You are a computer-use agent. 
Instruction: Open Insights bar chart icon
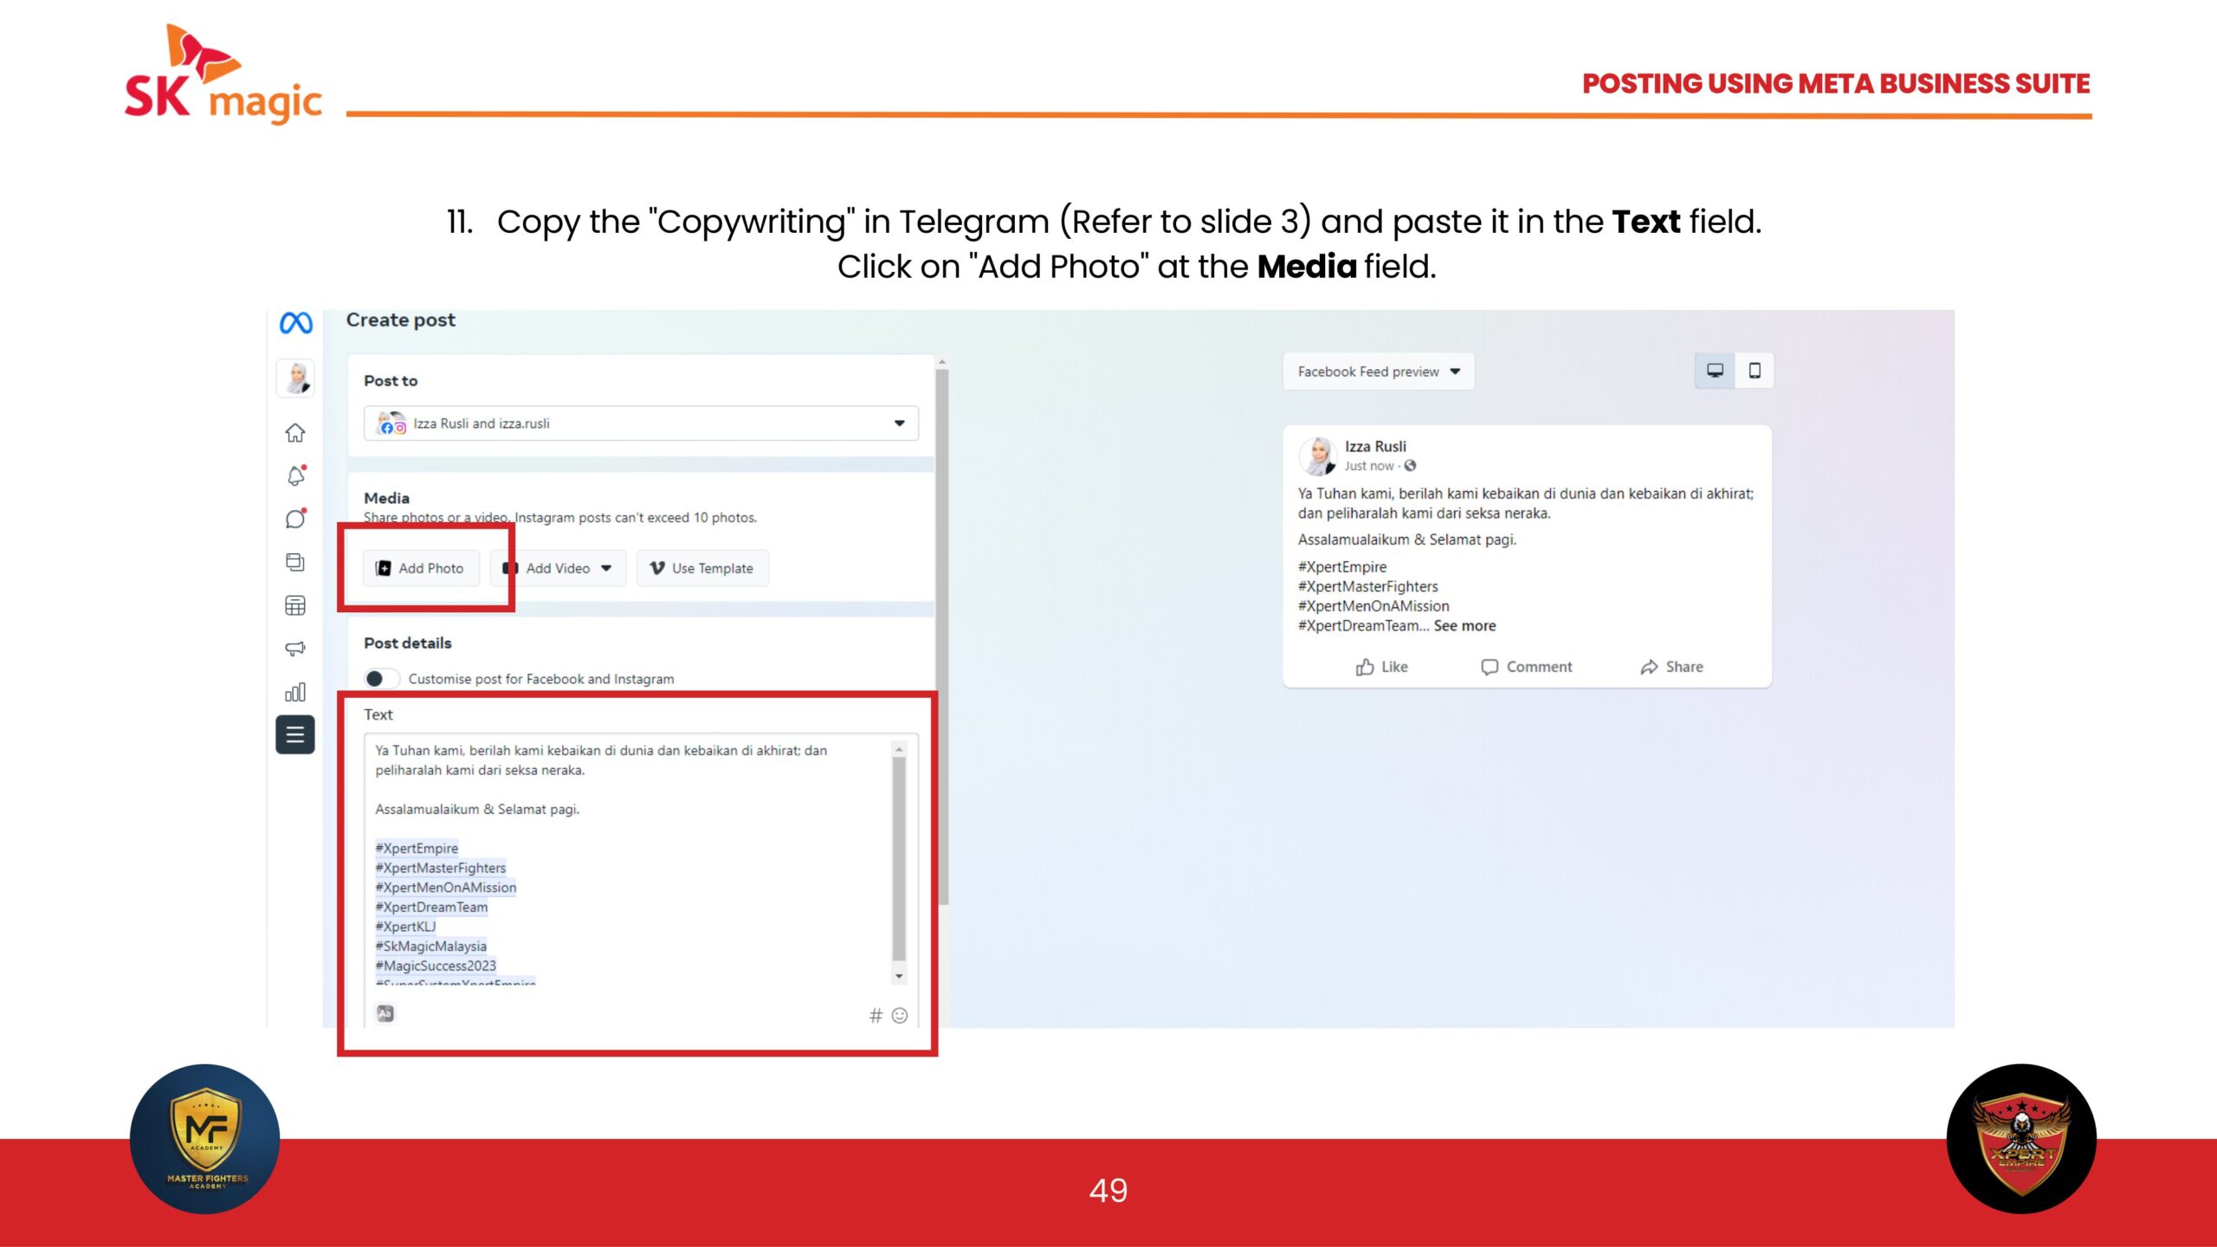[x=295, y=692]
